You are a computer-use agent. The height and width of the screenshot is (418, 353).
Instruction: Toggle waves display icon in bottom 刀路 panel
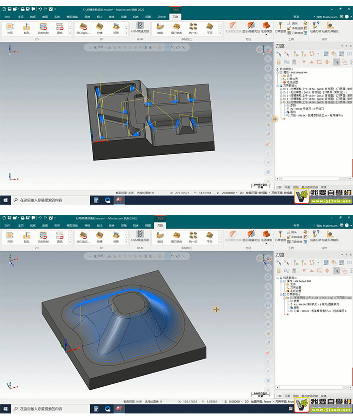click(x=286, y=271)
